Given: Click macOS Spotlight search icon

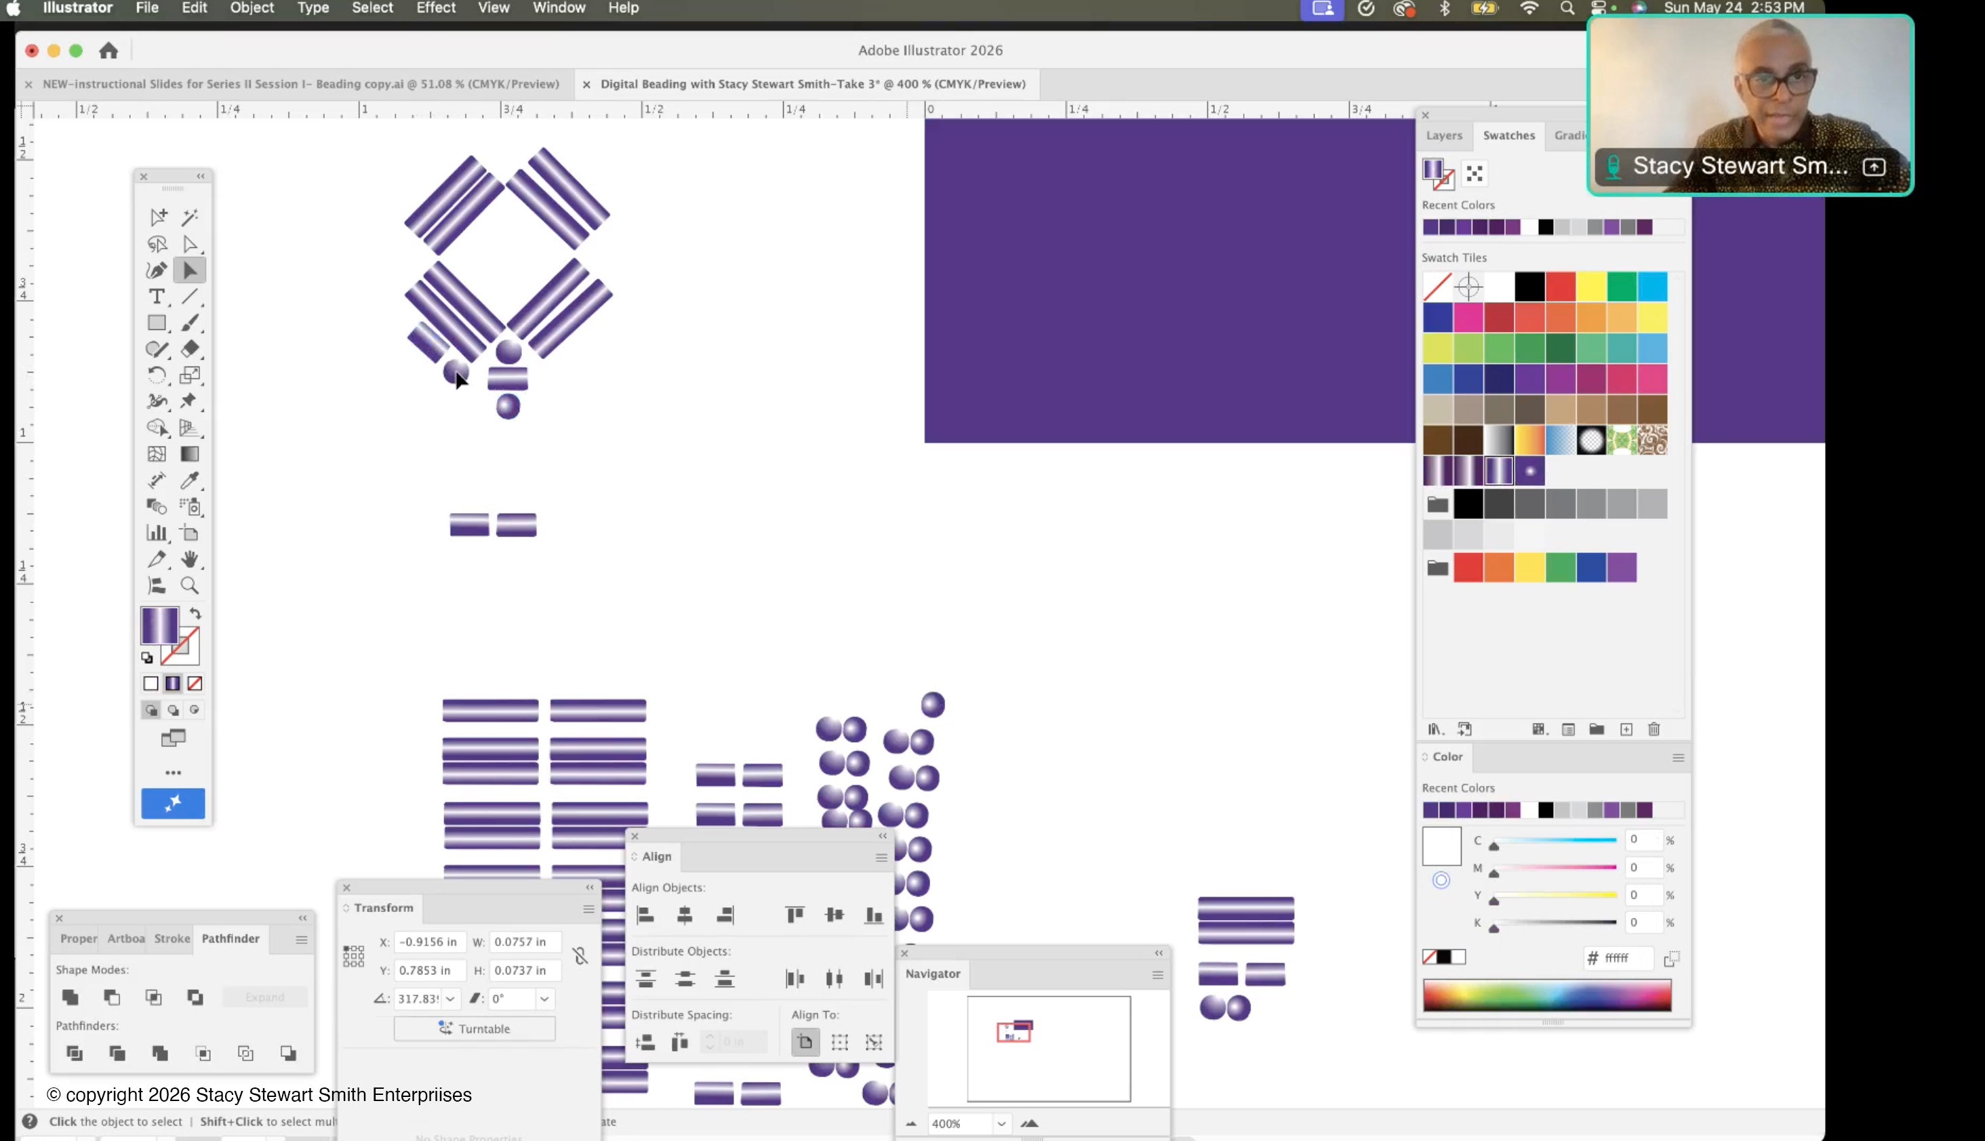Looking at the screenshot, I should [x=1566, y=9].
